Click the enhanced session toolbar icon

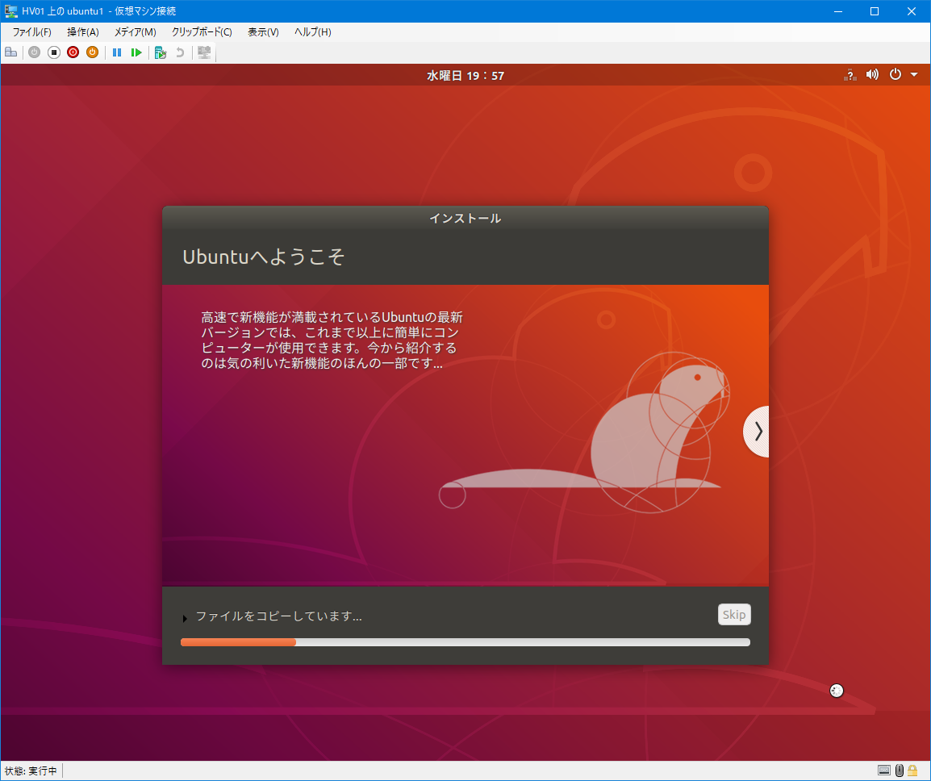(x=204, y=52)
